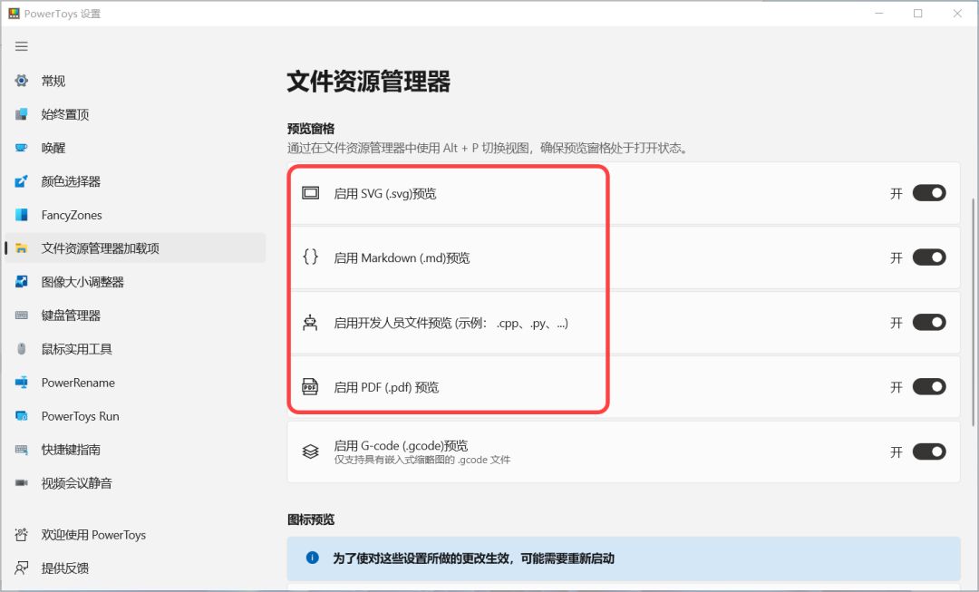Screen dimensions: 979x592
Task: Minimize the PowerToys settings window
Action: (x=879, y=13)
